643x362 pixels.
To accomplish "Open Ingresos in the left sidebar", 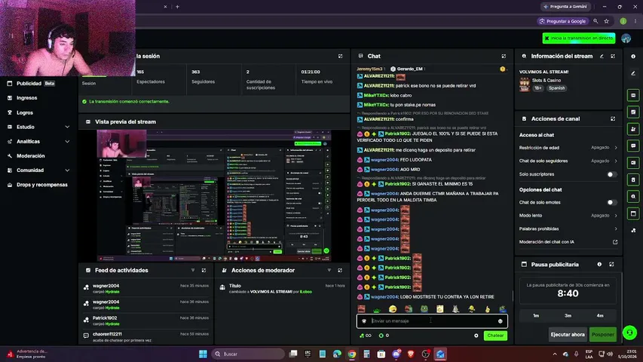I will 26,98.
